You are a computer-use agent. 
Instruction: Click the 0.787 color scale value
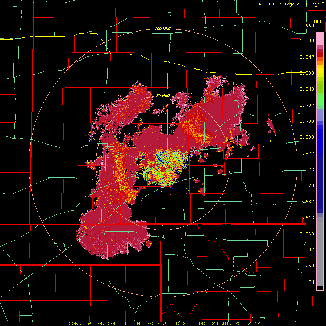click(307, 105)
